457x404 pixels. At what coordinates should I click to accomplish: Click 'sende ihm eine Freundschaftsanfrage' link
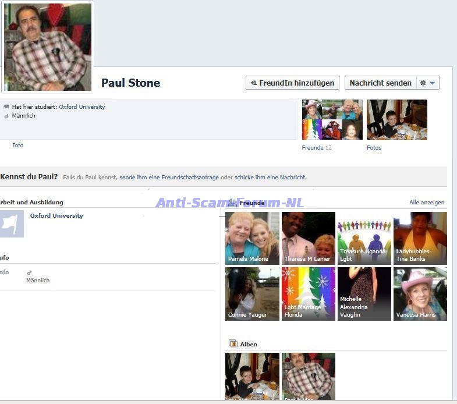coord(169,178)
